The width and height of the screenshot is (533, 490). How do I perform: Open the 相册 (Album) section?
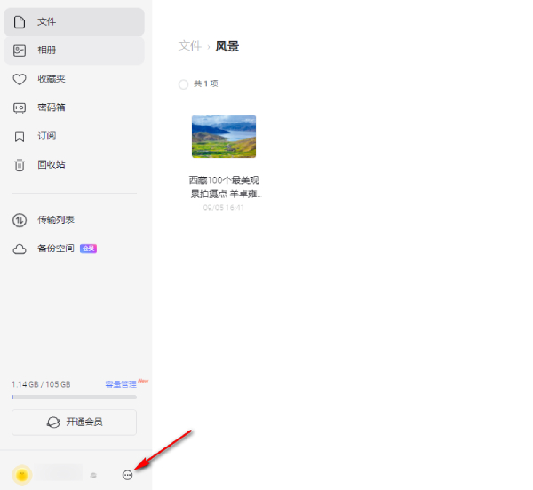coord(46,51)
